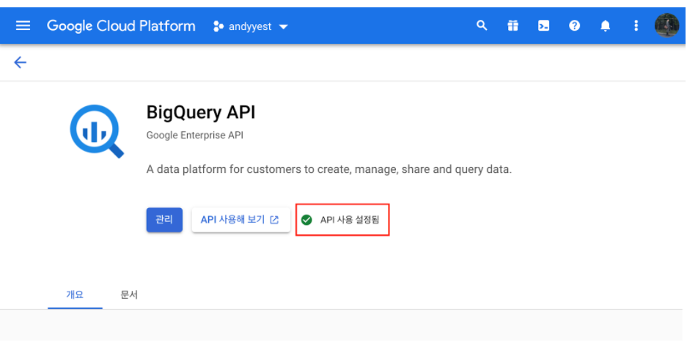Open the help question mark icon
687x345 pixels.
click(x=574, y=26)
